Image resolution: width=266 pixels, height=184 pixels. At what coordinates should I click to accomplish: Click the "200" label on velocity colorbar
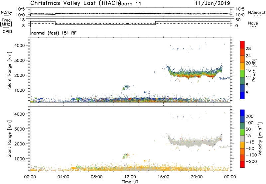click(250, 116)
